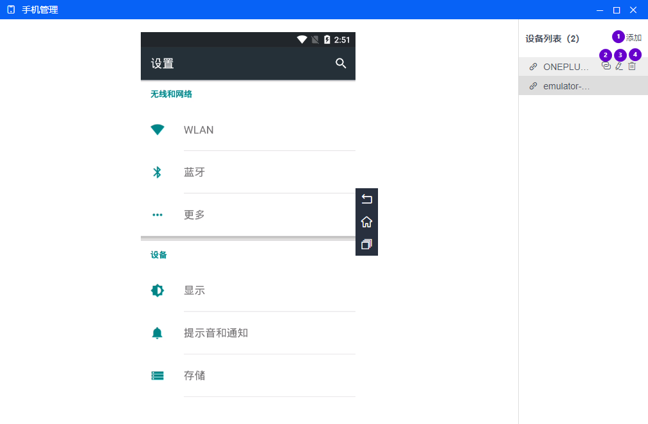Edit ONEPLUS device with the pencil icon
This screenshot has height=424, width=648.
pyautogui.click(x=620, y=66)
